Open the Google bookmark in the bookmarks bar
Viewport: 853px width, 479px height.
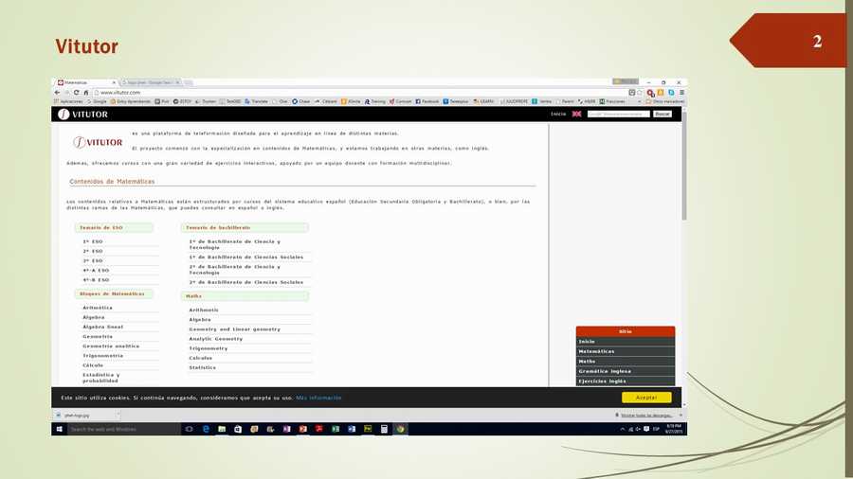click(97, 101)
